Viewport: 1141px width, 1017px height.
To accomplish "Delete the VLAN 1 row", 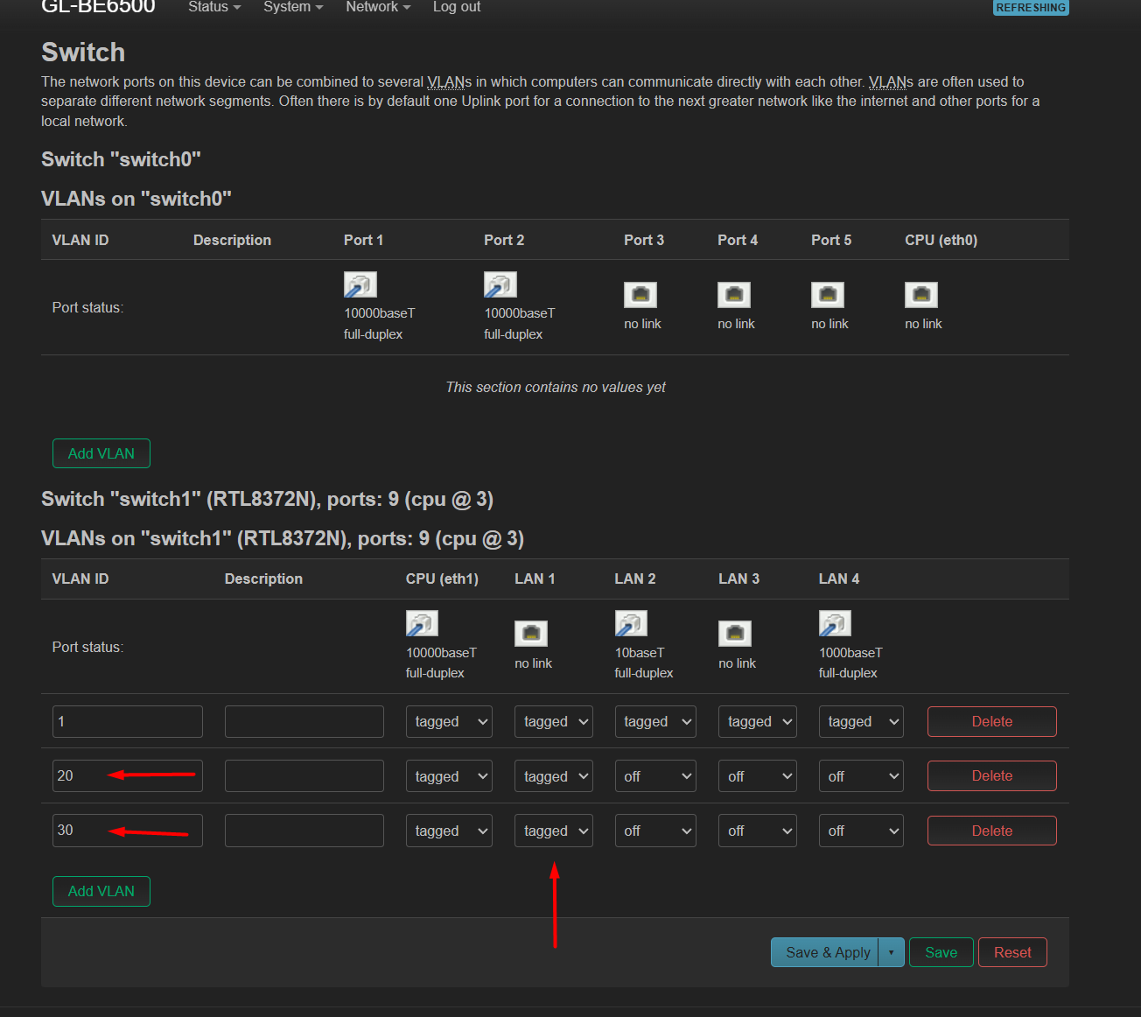I will coord(992,721).
